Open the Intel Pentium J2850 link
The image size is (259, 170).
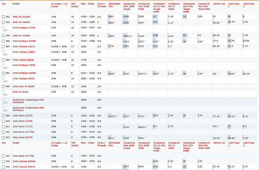pyautogui.click(x=24, y=65)
